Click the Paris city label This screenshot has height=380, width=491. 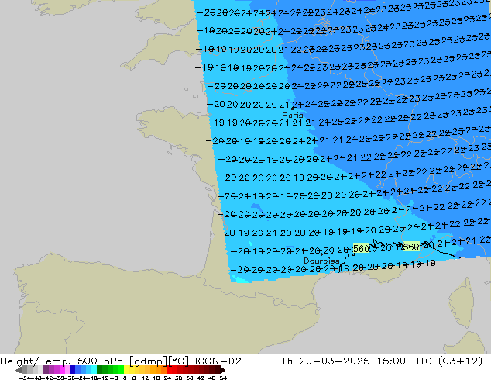pyautogui.click(x=293, y=115)
